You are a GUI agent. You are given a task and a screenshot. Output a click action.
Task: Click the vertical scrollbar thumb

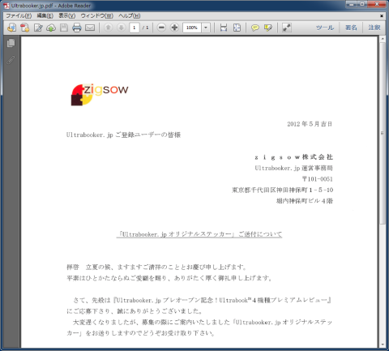click(383, 133)
